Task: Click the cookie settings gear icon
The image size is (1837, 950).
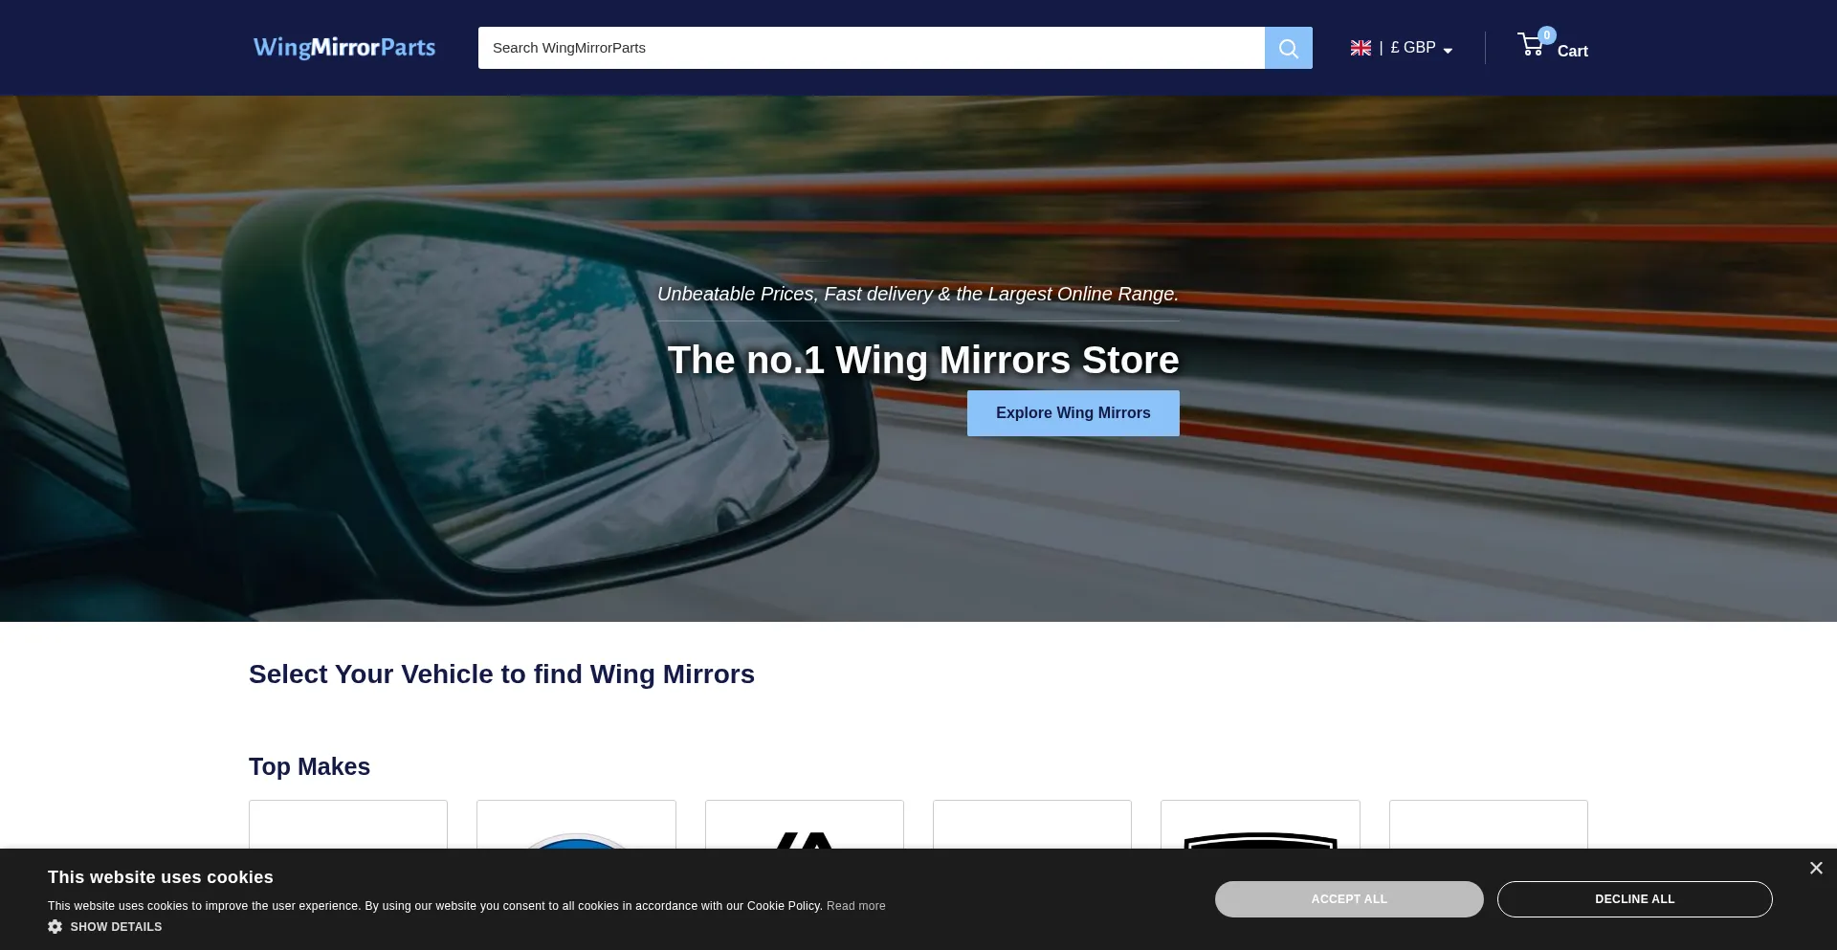Action: click(55, 926)
